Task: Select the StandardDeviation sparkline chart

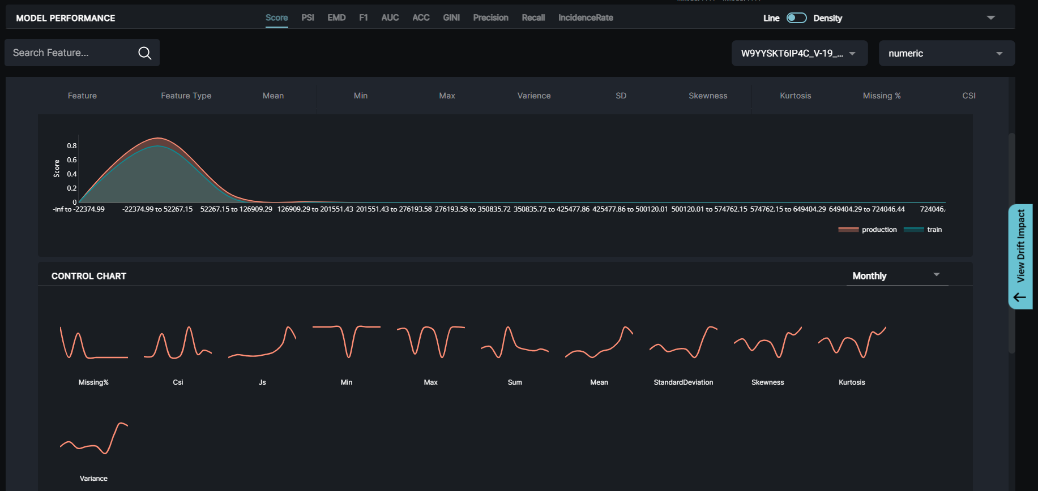Action: (x=683, y=343)
